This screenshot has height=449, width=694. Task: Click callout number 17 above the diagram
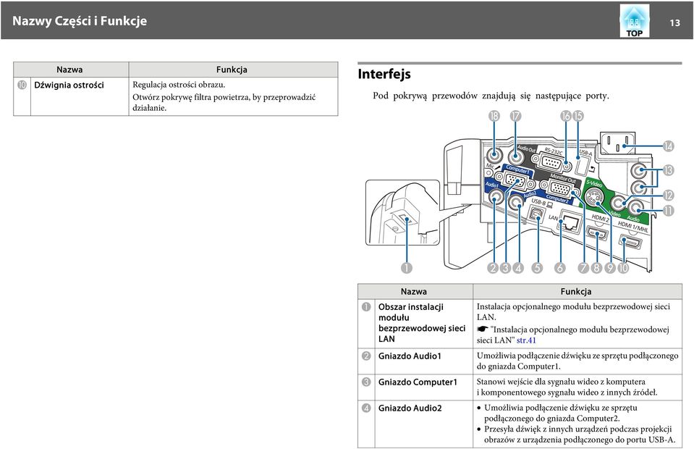coord(515,116)
